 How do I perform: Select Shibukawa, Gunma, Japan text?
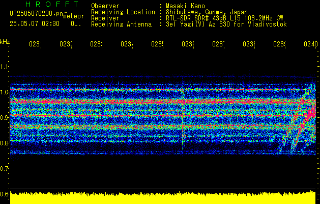[207, 12]
